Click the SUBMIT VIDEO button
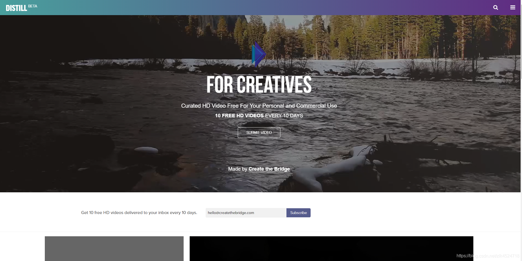The height and width of the screenshot is (261, 522). tap(259, 132)
